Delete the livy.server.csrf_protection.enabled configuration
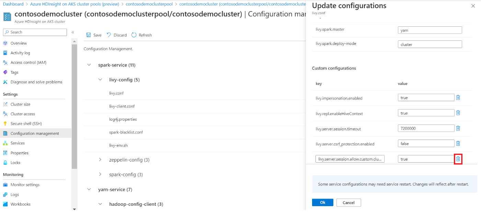The width and height of the screenshot is (481, 213). click(458, 143)
